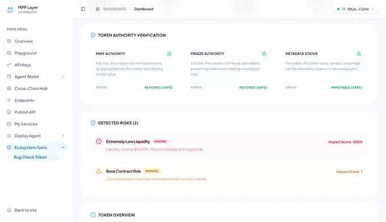Click the Mint Authority lock icon
Viewport: 386px width, 222px height.
169,54
